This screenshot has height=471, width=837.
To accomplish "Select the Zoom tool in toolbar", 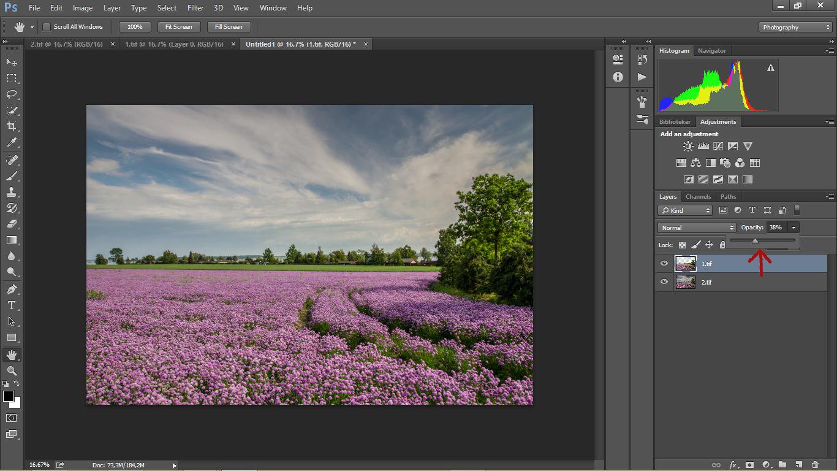I will (12, 371).
